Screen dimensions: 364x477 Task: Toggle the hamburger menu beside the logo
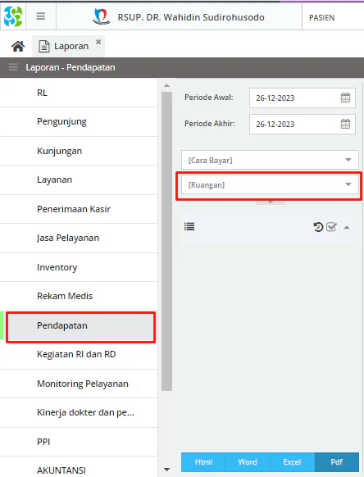41,16
